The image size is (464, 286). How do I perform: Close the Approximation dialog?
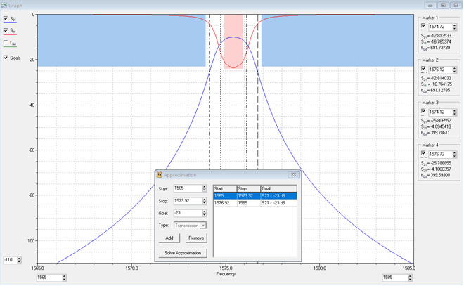293,175
